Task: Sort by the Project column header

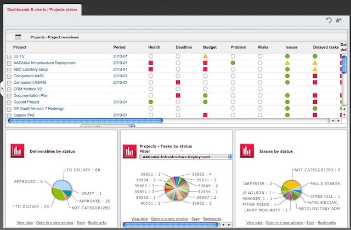Action: (20, 47)
